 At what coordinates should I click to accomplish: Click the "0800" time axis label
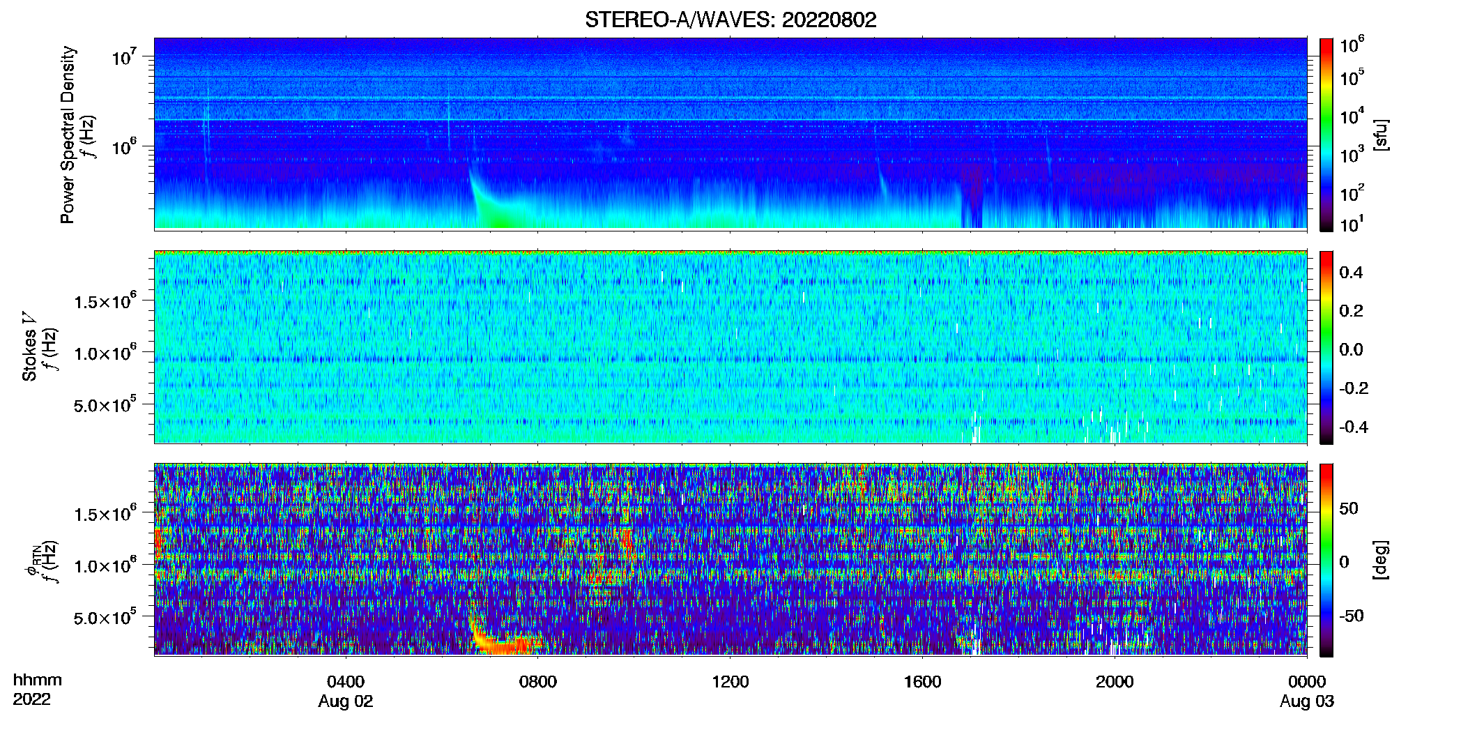coord(538,681)
